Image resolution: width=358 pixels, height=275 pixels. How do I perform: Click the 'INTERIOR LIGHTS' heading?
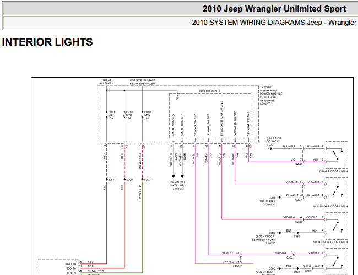(47, 42)
